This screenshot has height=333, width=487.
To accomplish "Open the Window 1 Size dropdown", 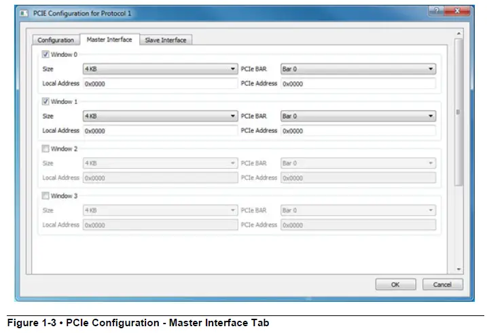I will 160,116.
